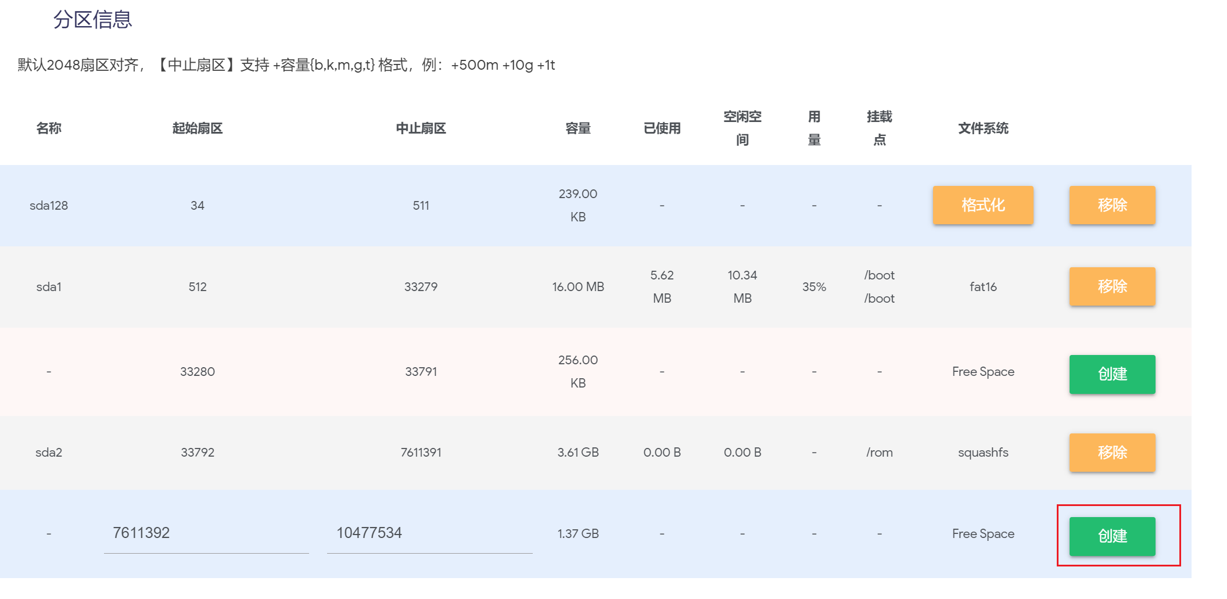The width and height of the screenshot is (1227, 599).
Task: Select the 已使用 column header
Action: [662, 128]
